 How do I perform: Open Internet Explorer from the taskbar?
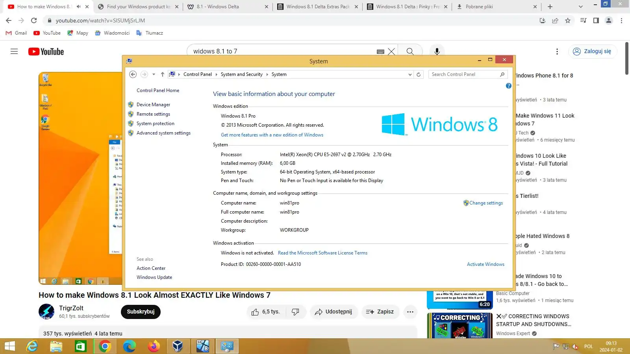point(32,346)
